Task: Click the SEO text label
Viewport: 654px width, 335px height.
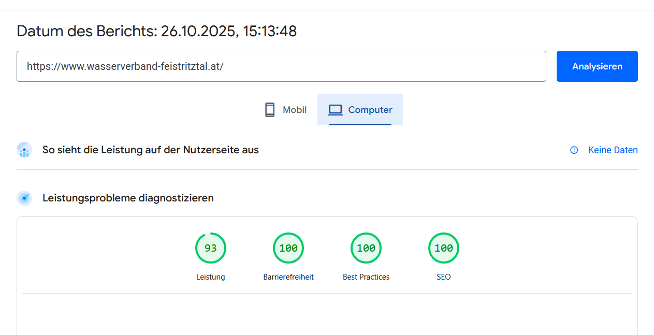Action: click(443, 277)
